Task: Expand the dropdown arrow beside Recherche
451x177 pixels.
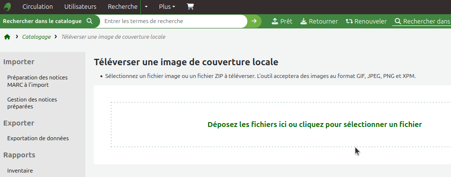Action: point(146,6)
